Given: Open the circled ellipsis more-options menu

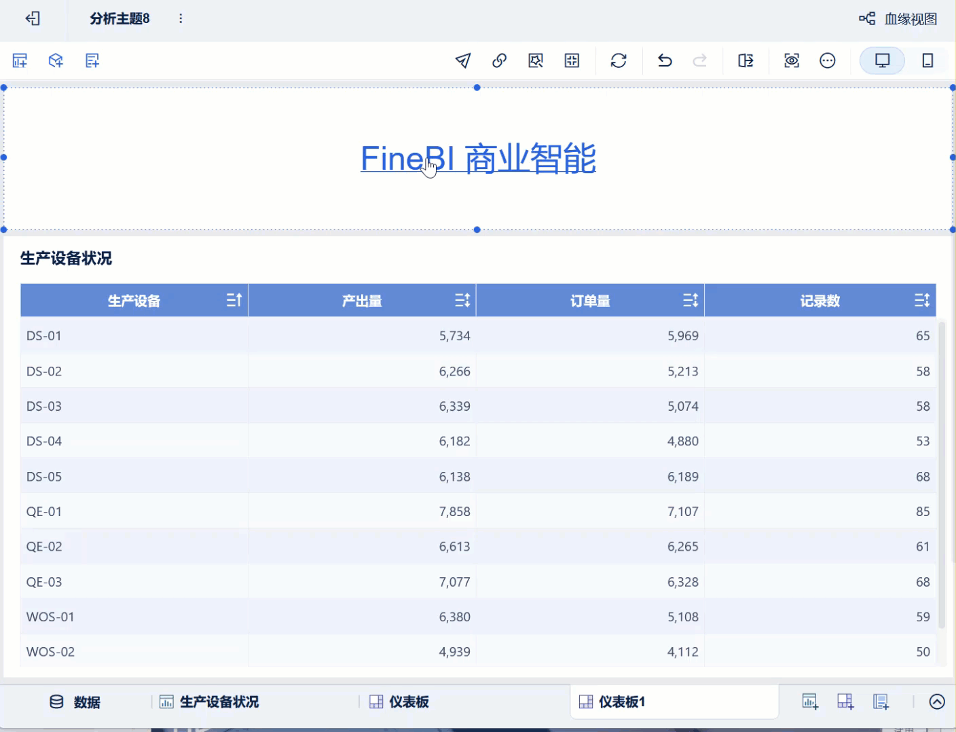Looking at the screenshot, I should click(828, 60).
